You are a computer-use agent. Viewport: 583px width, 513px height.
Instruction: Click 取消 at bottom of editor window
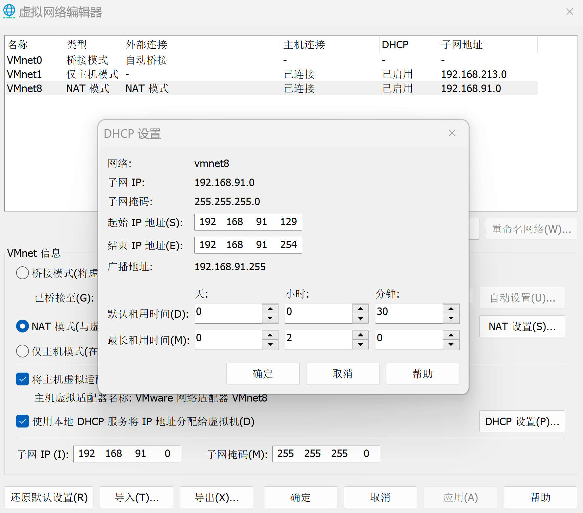(380, 497)
